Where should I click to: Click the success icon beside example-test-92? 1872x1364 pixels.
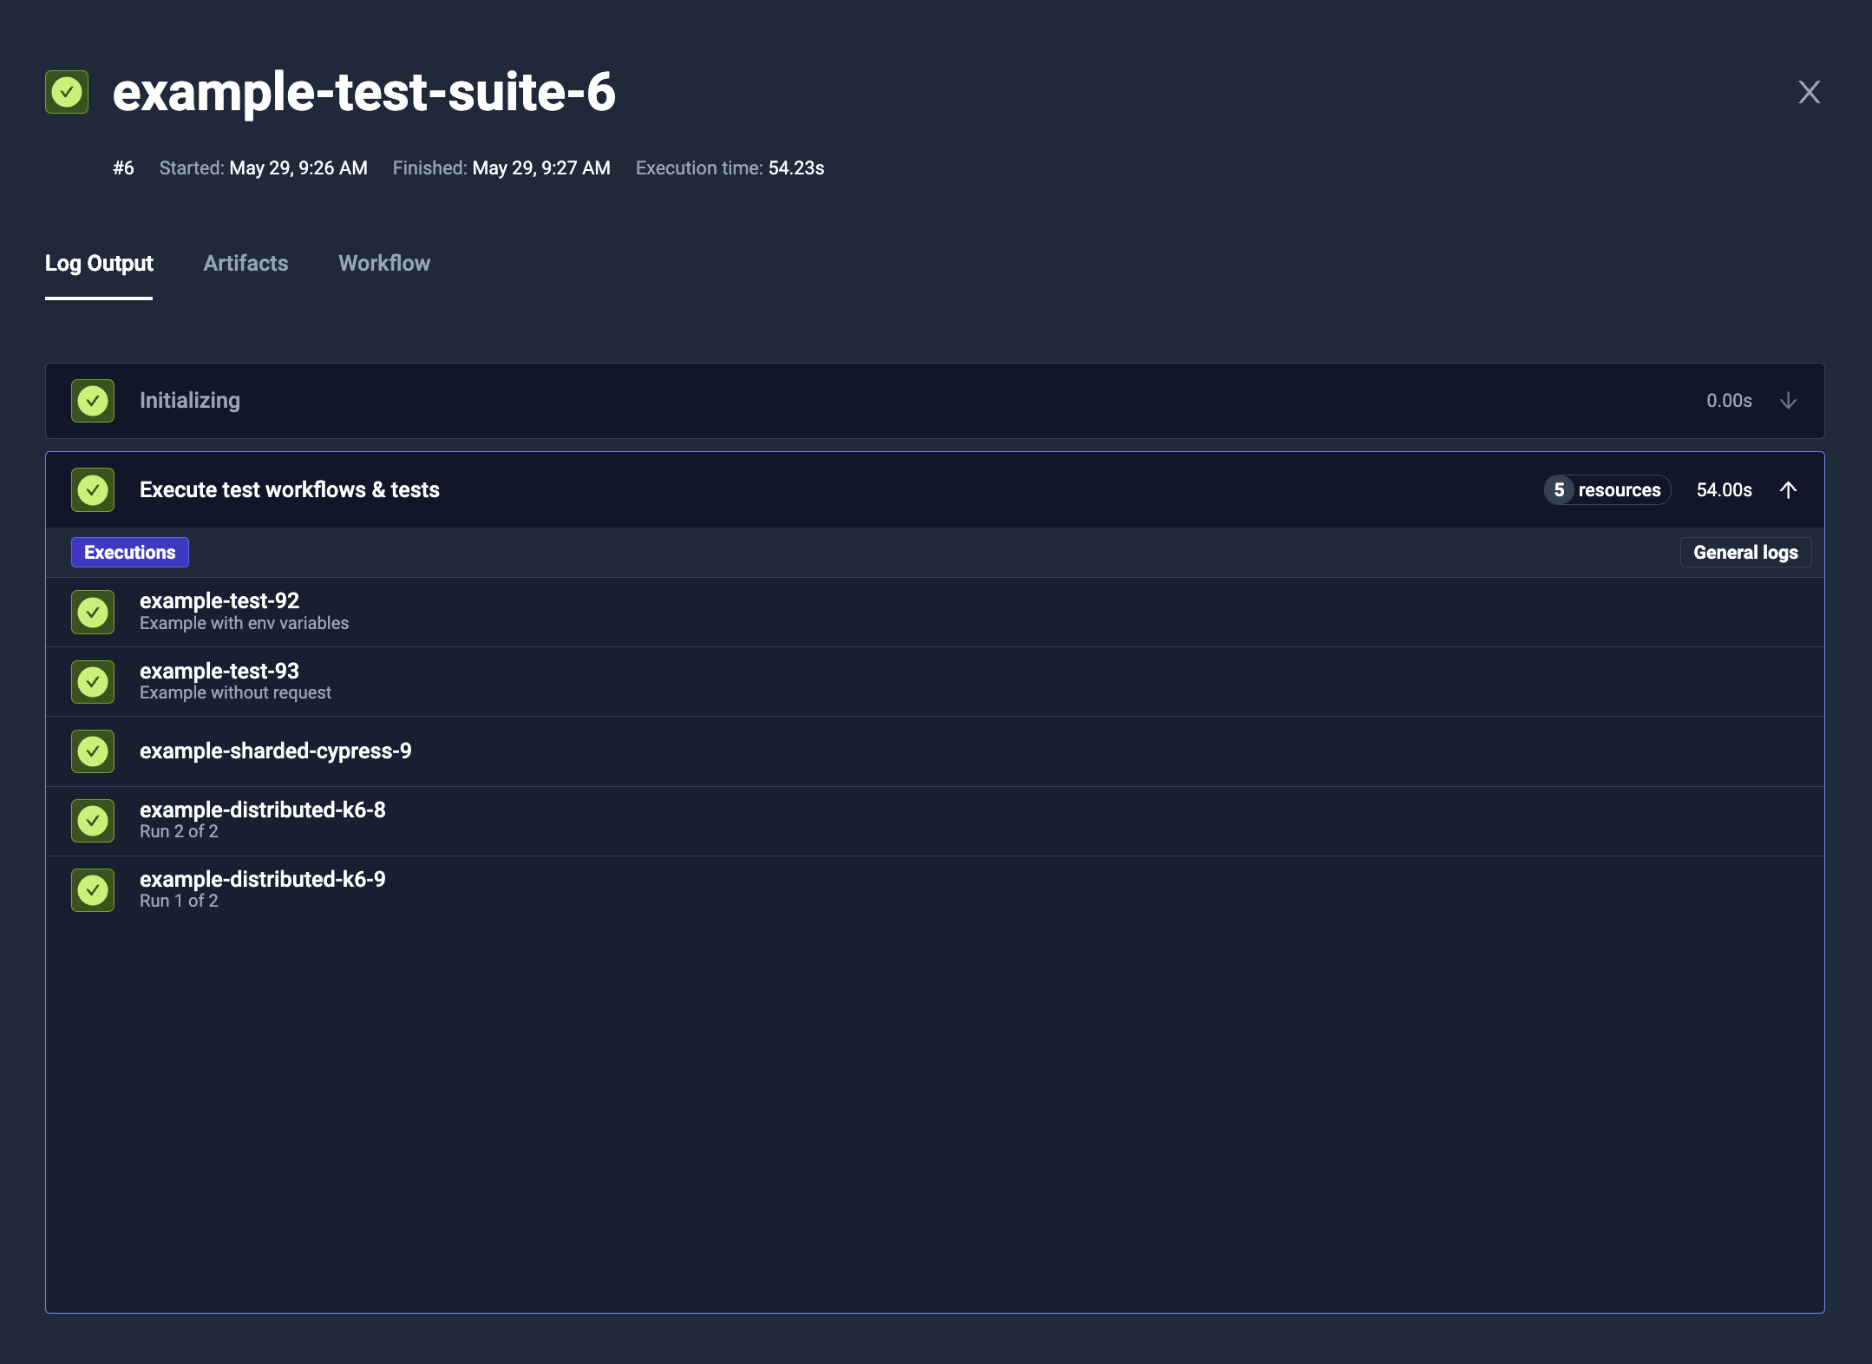point(92,612)
